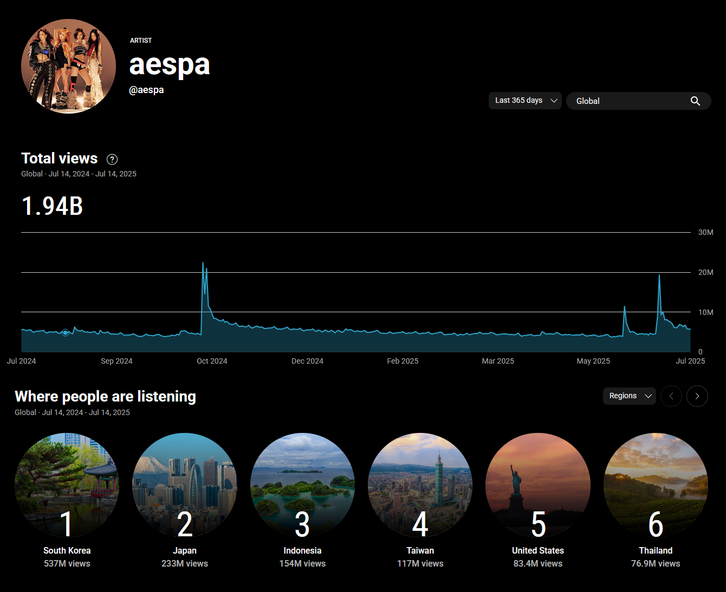Click the chart data point marker

[x=66, y=333]
